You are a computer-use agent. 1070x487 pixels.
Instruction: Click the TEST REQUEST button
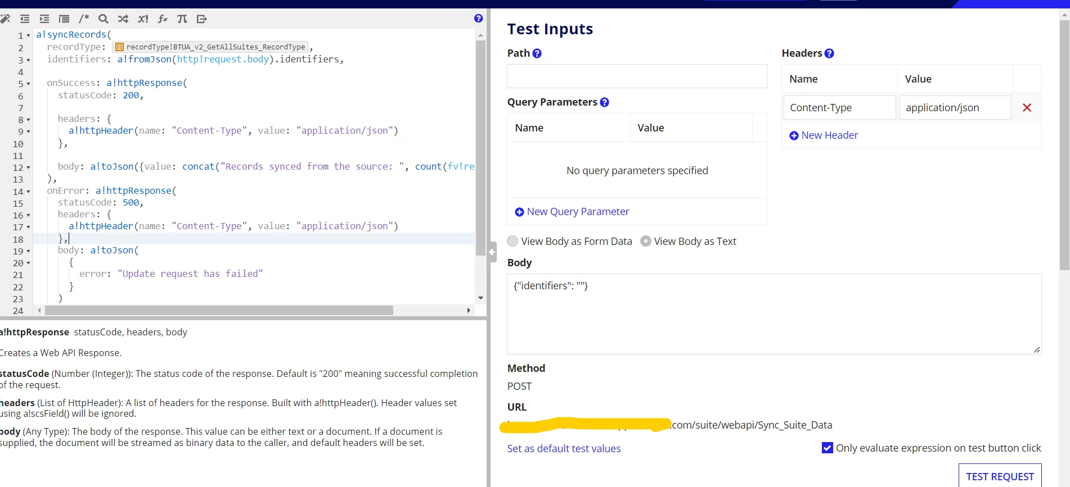pyautogui.click(x=1000, y=476)
